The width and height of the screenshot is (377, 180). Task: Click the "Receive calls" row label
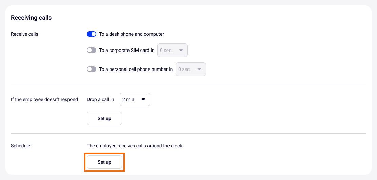point(24,34)
